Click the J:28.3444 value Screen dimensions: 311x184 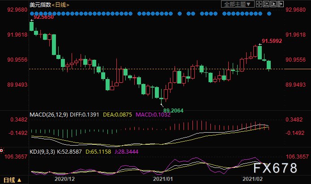click(x=126, y=152)
